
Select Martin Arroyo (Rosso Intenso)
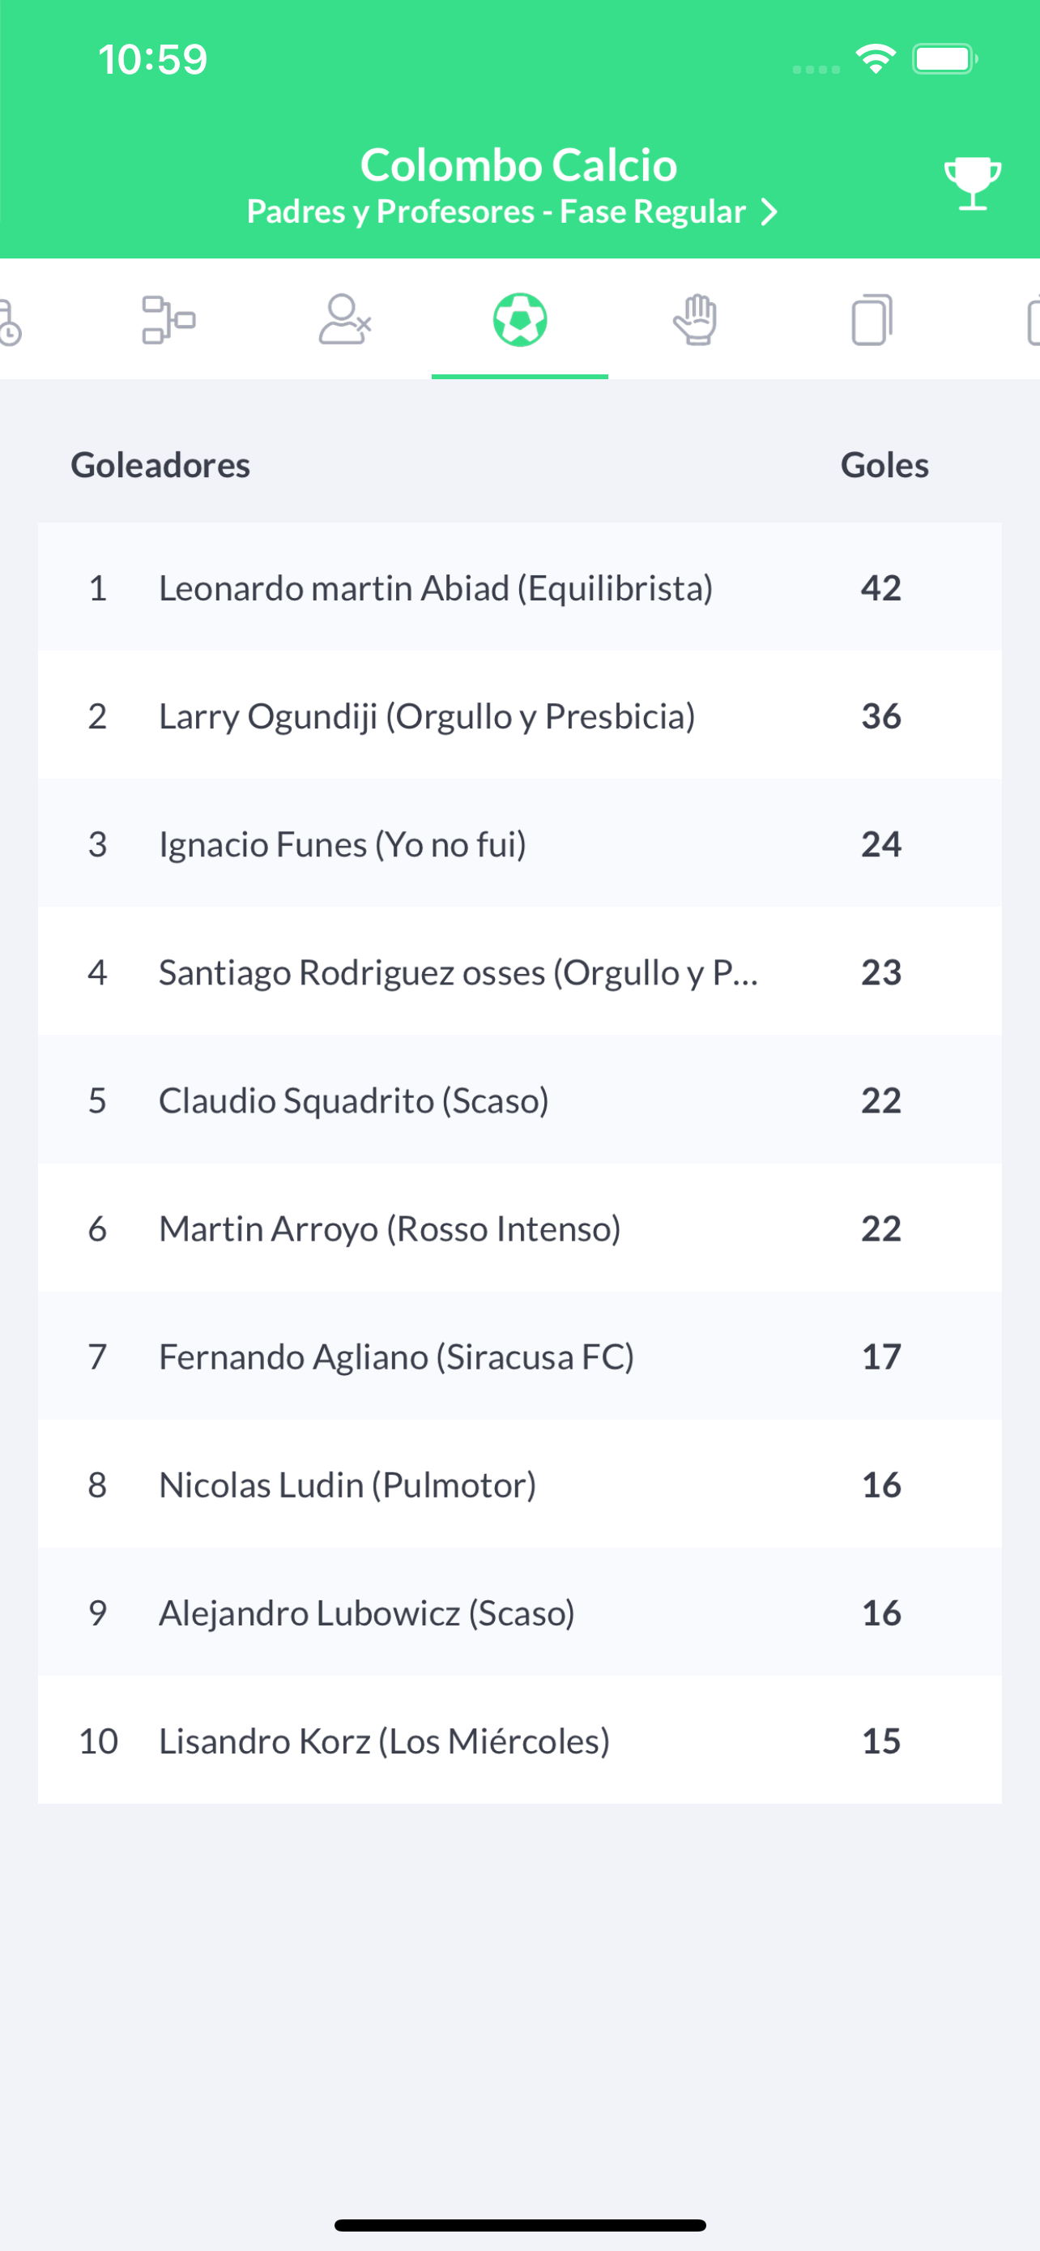tap(519, 1228)
